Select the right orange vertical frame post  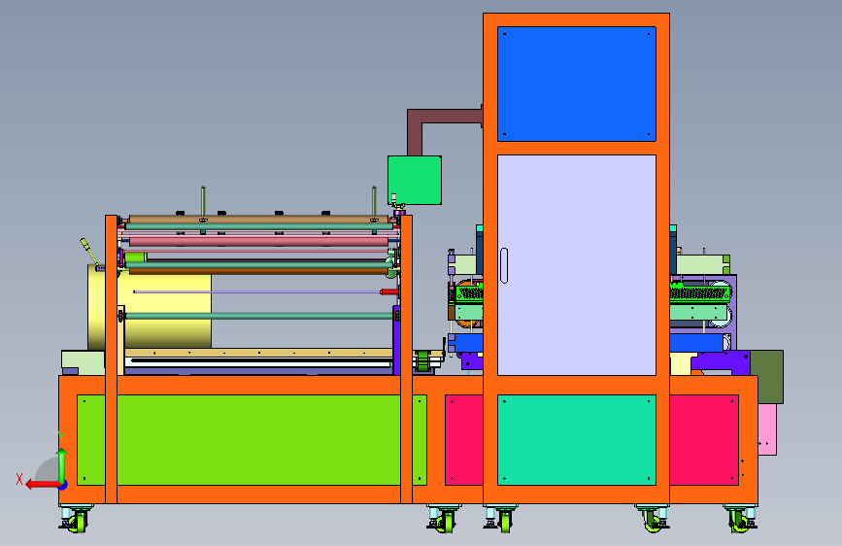407,359
